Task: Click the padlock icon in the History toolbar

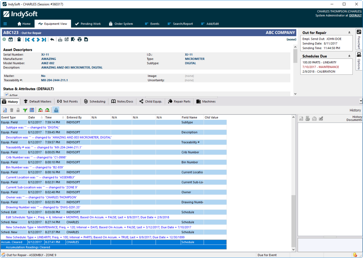Action: 18,110
